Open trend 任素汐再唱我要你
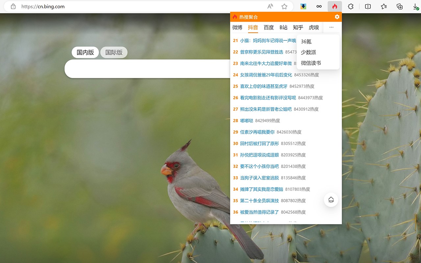This screenshot has height=263, width=421. 257,132
